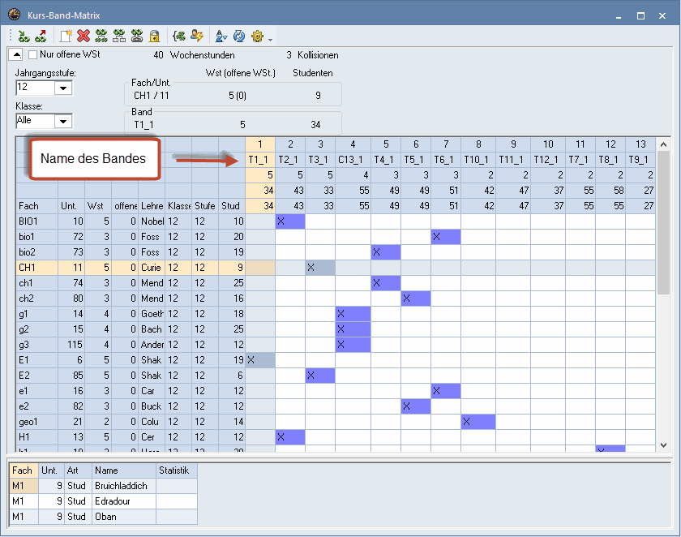Image resolution: width=681 pixels, height=537 pixels.
Task: Collapse the header panel with arrow button
Action: pyautogui.click(x=15, y=55)
